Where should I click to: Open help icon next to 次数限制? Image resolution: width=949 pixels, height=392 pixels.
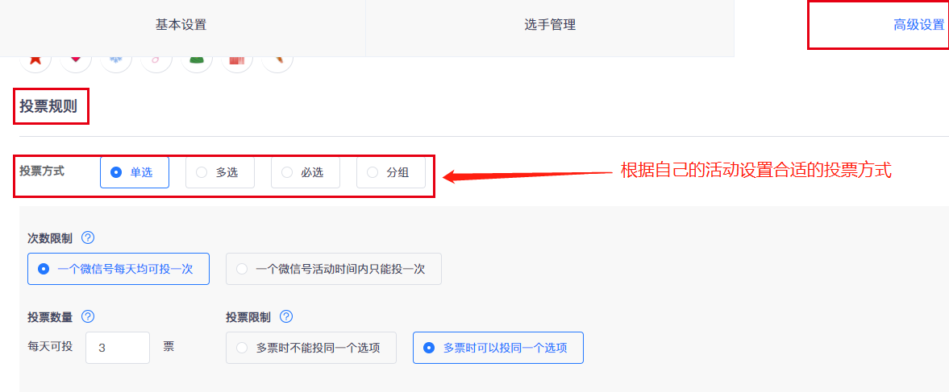click(x=88, y=237)
